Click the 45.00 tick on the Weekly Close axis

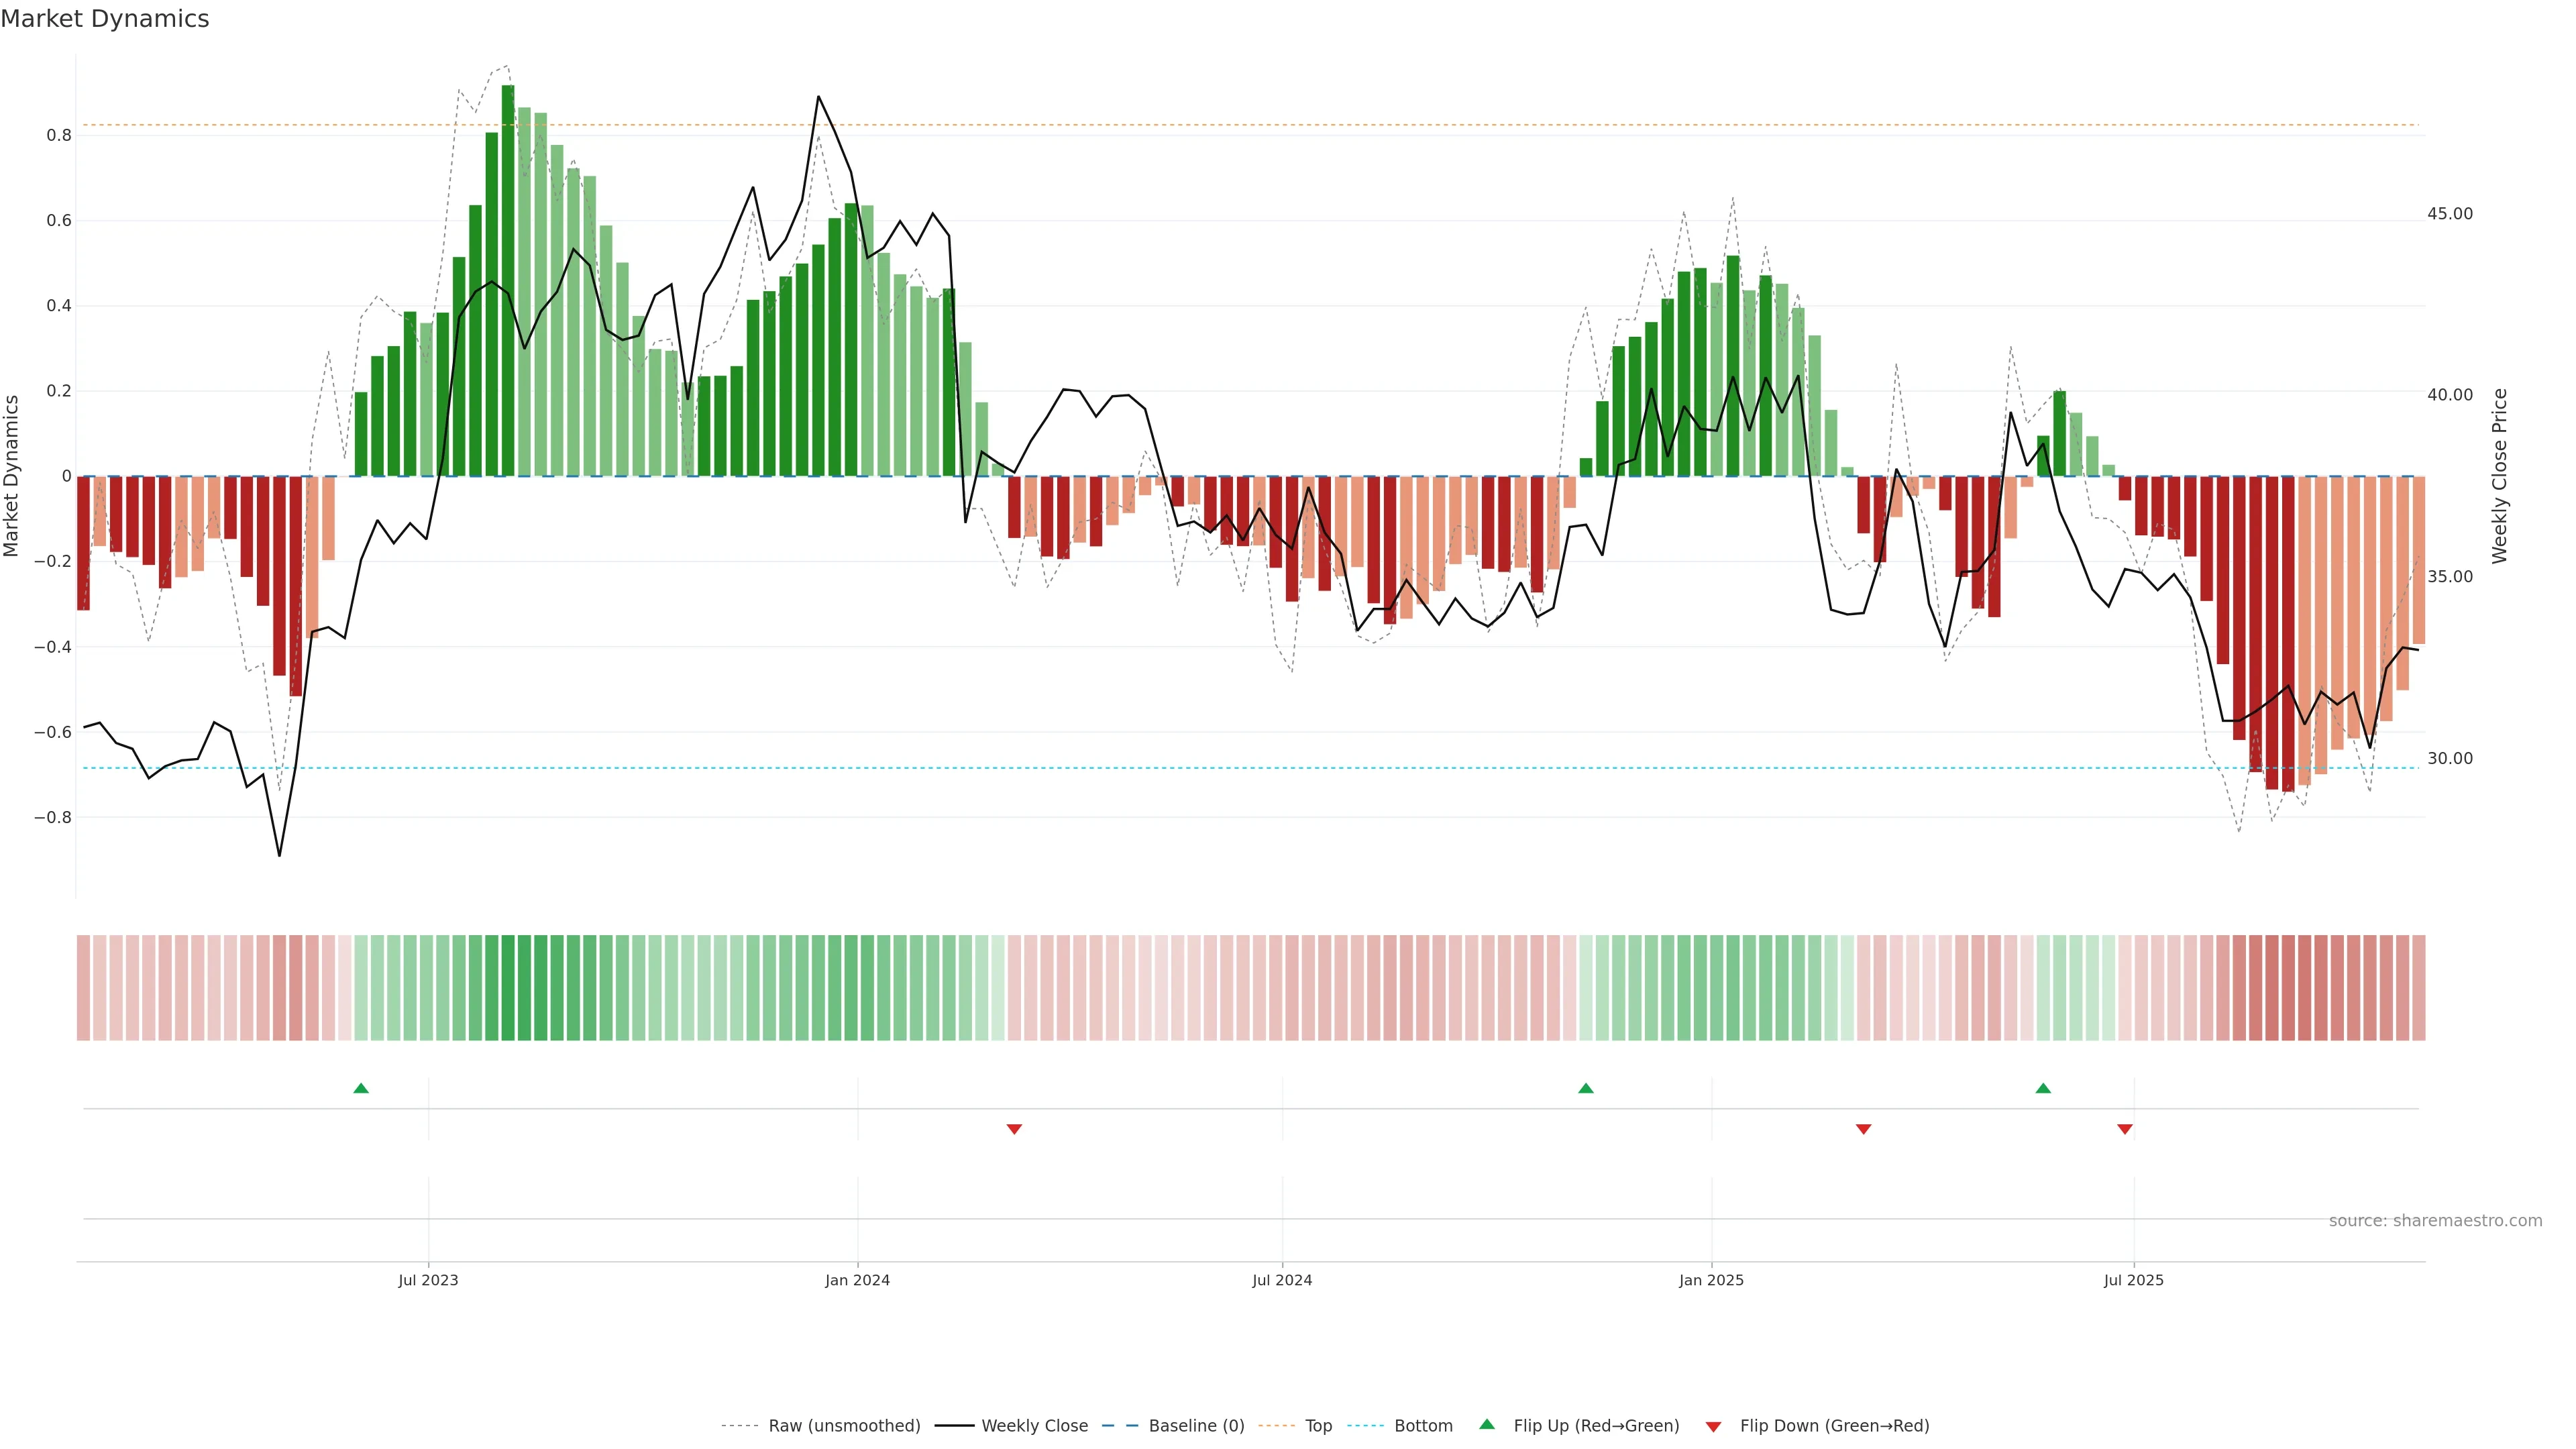[x=2449, y=214]
